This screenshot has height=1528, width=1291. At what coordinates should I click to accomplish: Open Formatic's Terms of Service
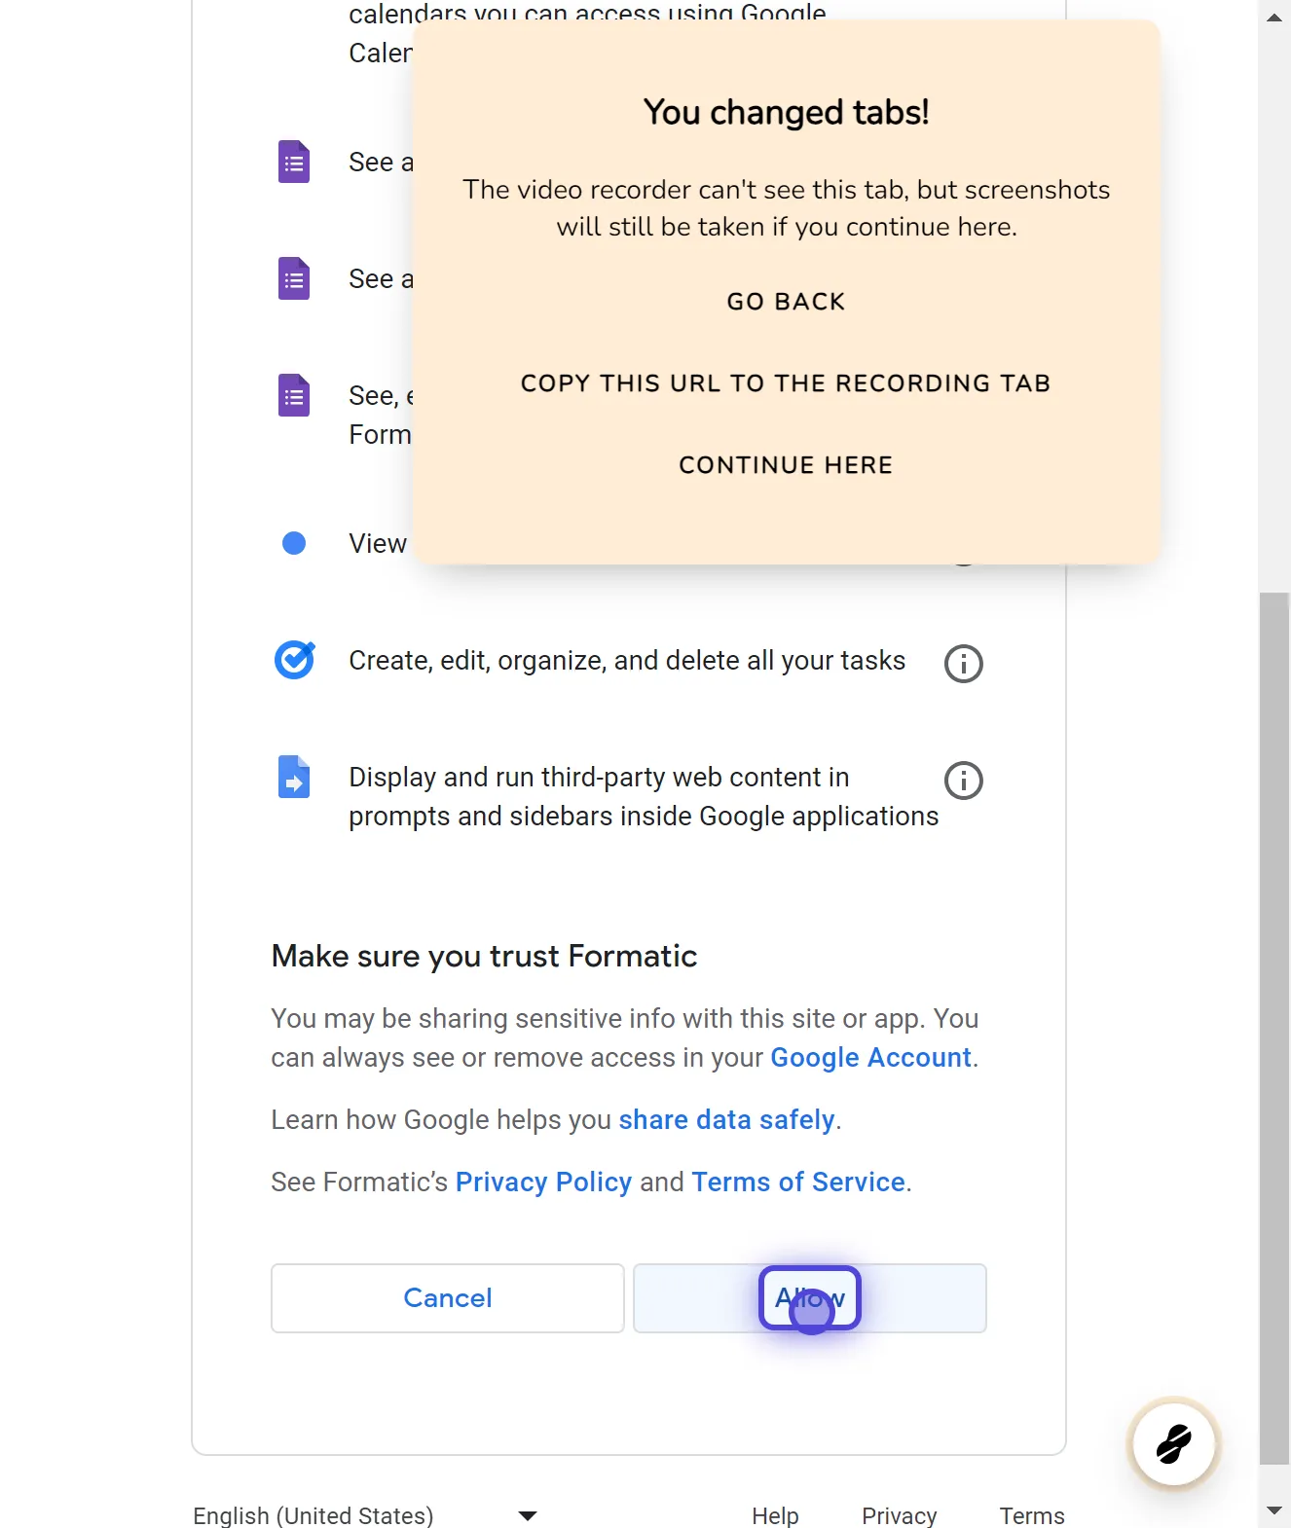pos(797,1182)
